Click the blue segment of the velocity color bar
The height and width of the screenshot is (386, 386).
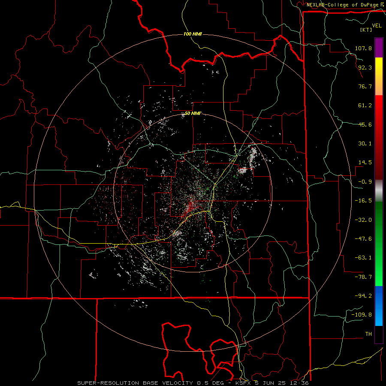(x=379, y=306)
